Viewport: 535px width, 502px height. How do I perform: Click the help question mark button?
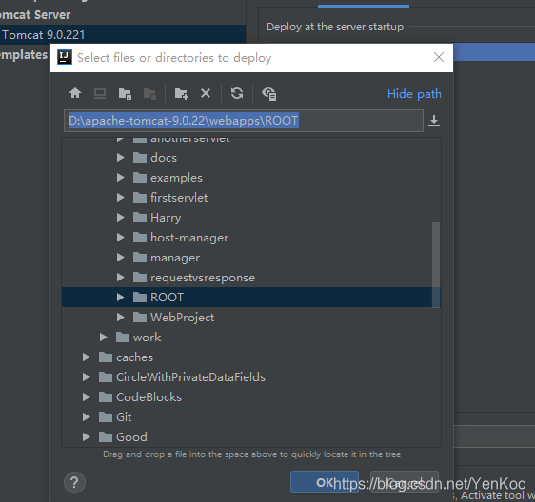pyautogui.click(x=74, y=482)
